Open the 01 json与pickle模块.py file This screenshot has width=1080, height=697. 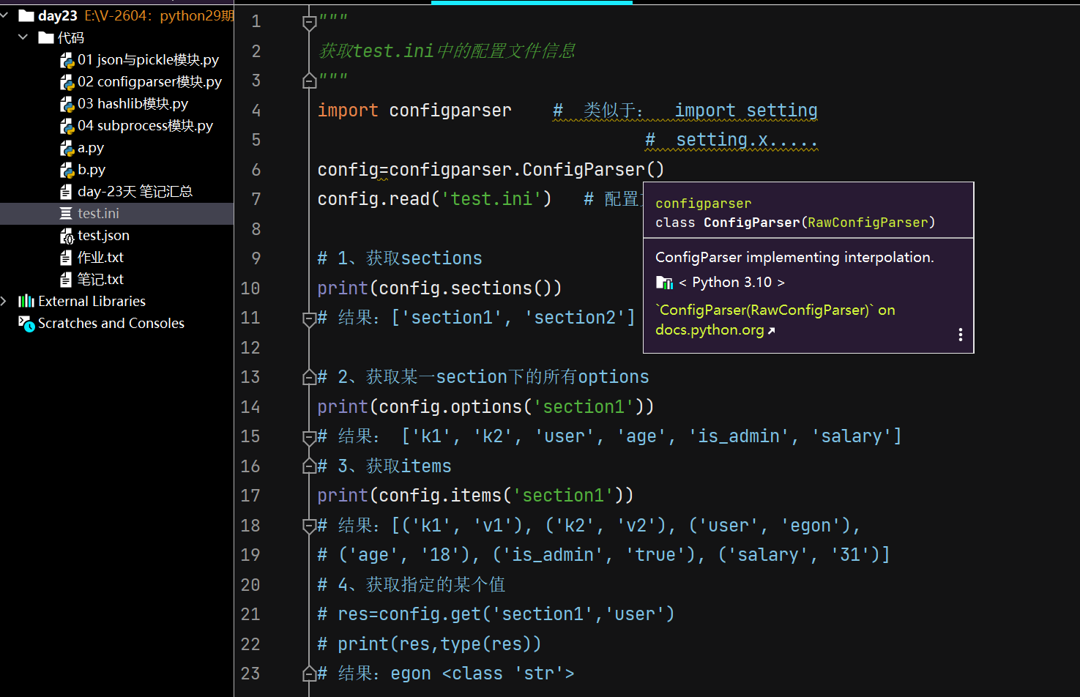(147, 60)
